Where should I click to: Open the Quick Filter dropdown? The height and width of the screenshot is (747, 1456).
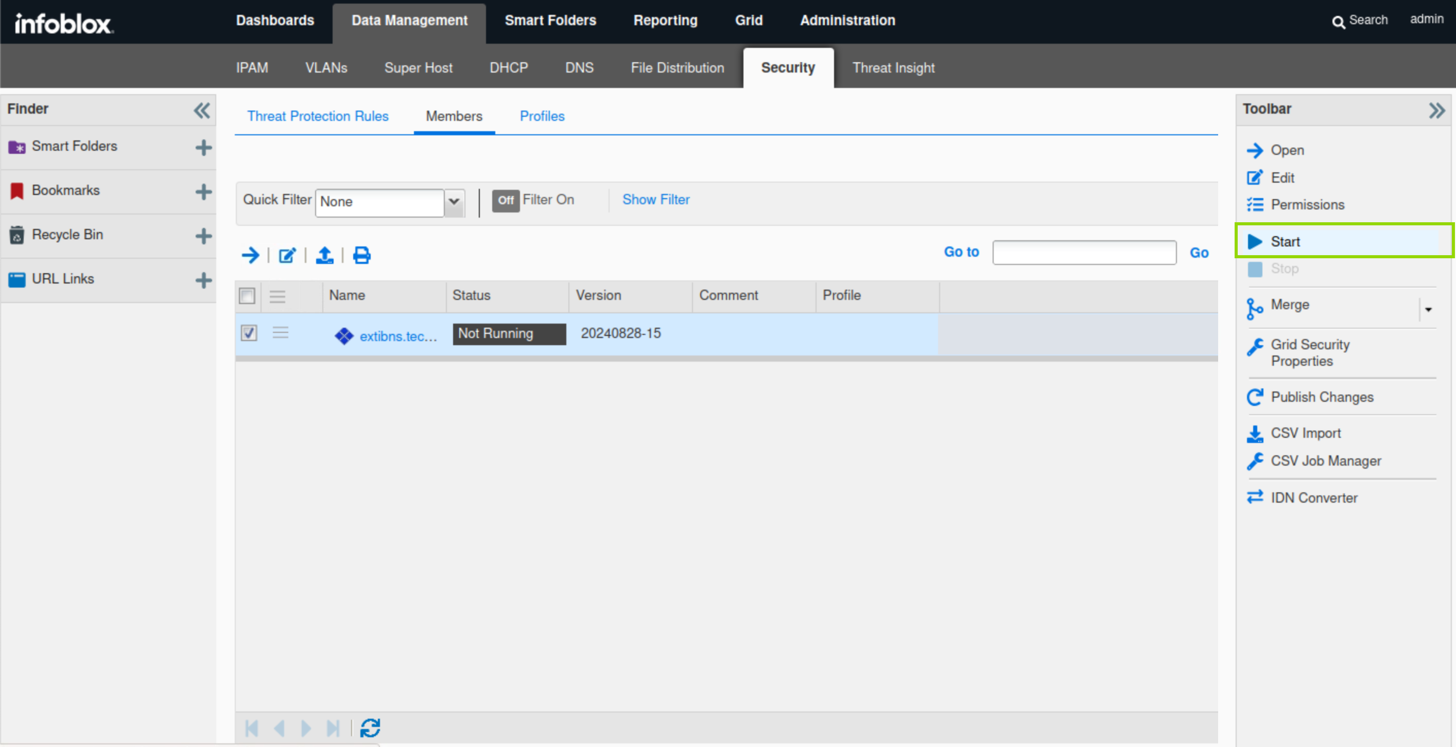[x=454, y=202]
